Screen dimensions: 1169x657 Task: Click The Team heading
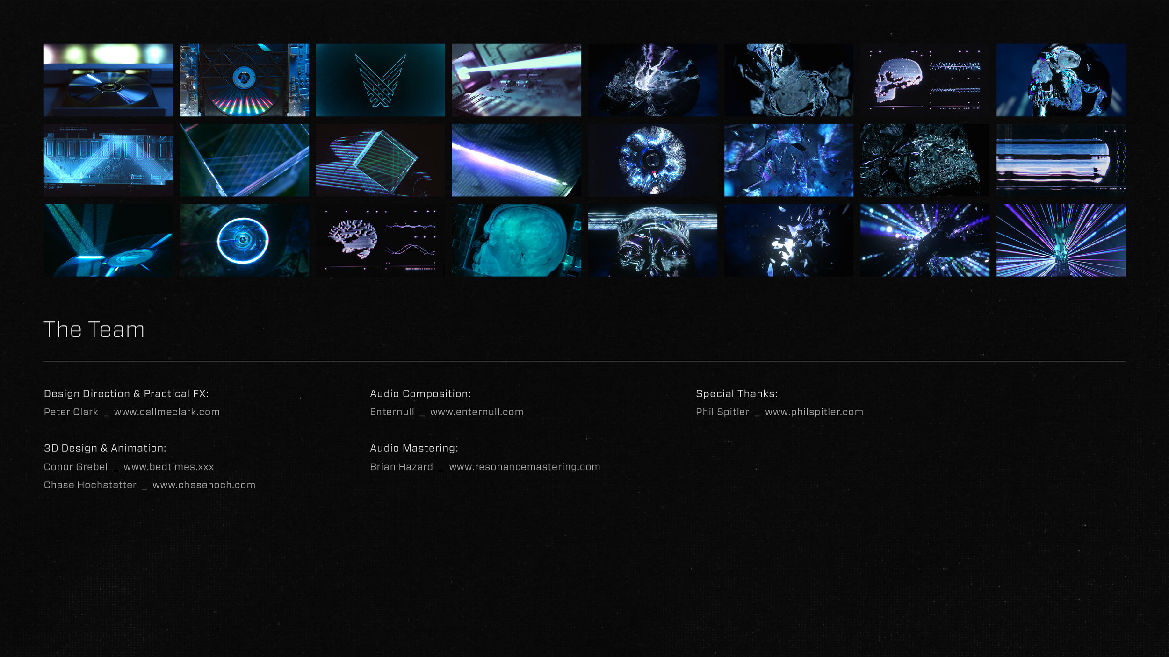[94, 329]
